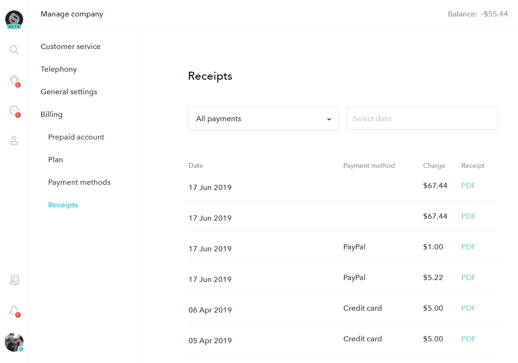This screenshot has width=518, height=363.
Task: Open the notifications bell icon
Action: 15,311
